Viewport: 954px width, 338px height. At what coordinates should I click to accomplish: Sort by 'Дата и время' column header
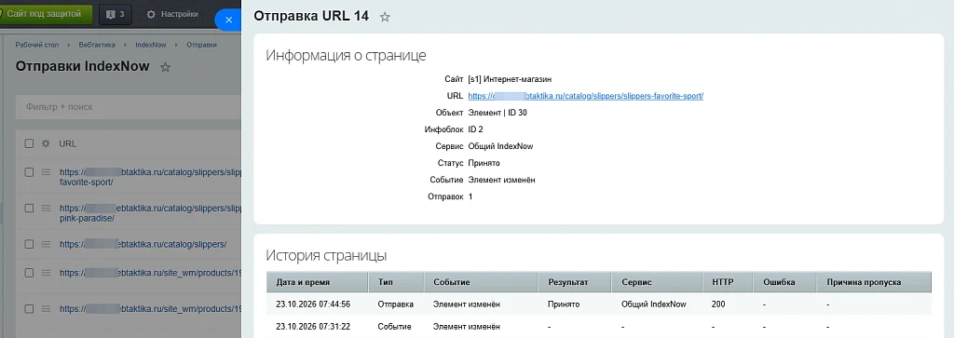click(x=317, y=282)
